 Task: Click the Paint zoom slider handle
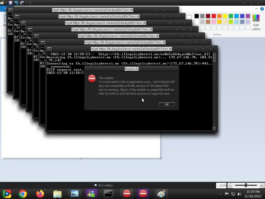(246, 185)
